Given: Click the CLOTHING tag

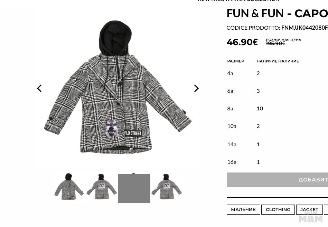Looking at the screenshot, I should click(278, 209).
